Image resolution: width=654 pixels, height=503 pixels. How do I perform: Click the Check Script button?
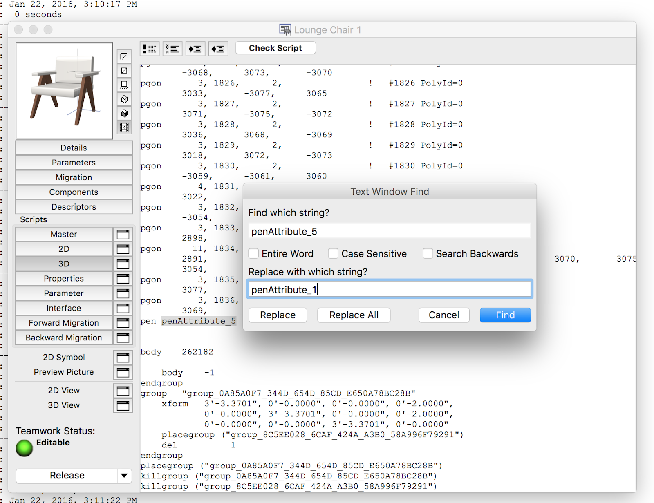(275, 48)
